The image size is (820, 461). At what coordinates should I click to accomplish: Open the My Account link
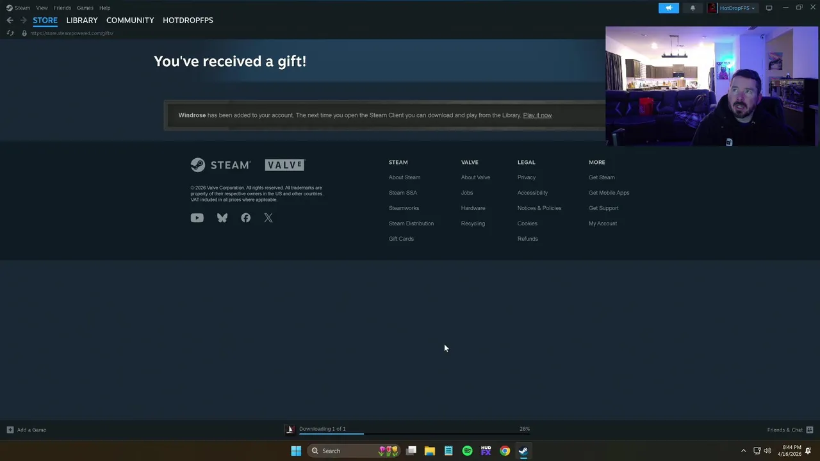click(602, 223)
